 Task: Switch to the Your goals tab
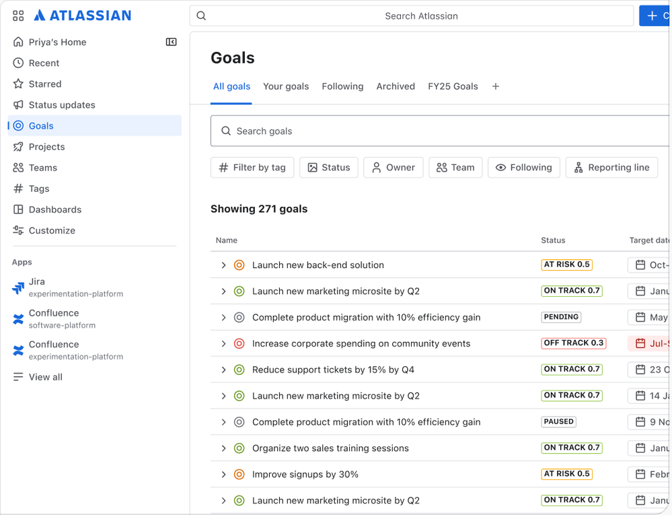point(286,86)
